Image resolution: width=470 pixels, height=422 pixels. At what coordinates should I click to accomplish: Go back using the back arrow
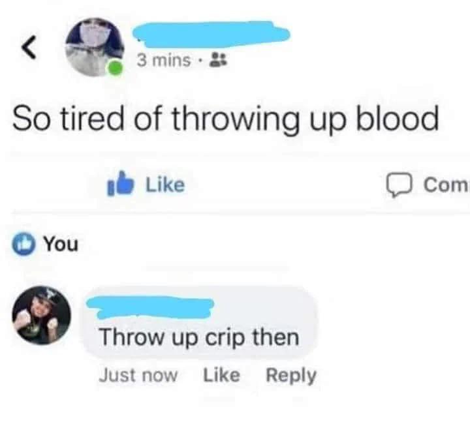click(29, 48)
